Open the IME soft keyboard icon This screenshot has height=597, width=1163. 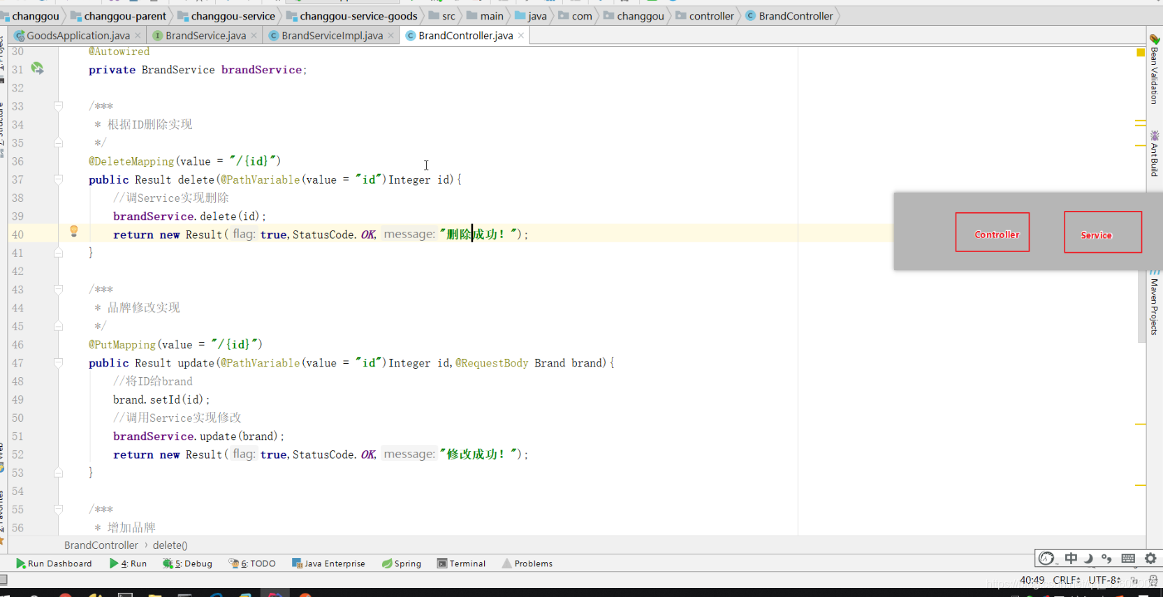1128,558
